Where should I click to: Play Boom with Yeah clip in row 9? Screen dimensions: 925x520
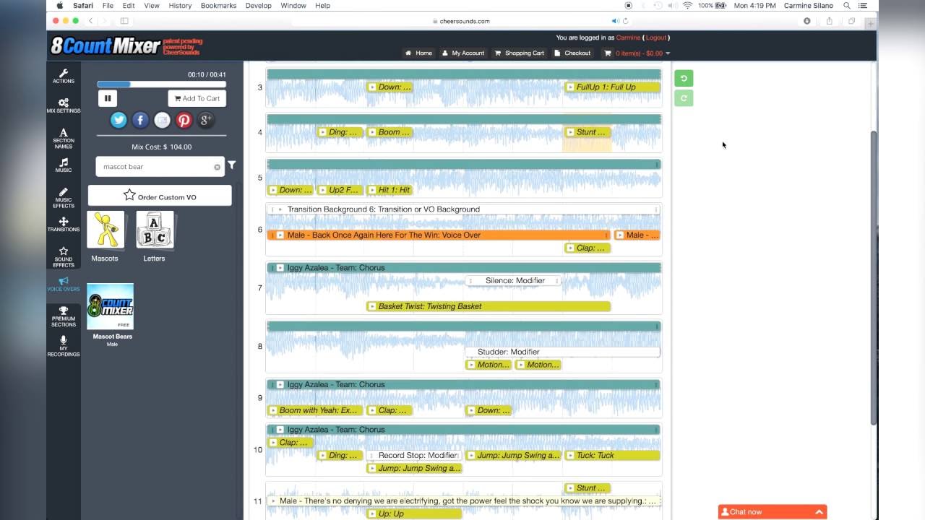point(273,410)
